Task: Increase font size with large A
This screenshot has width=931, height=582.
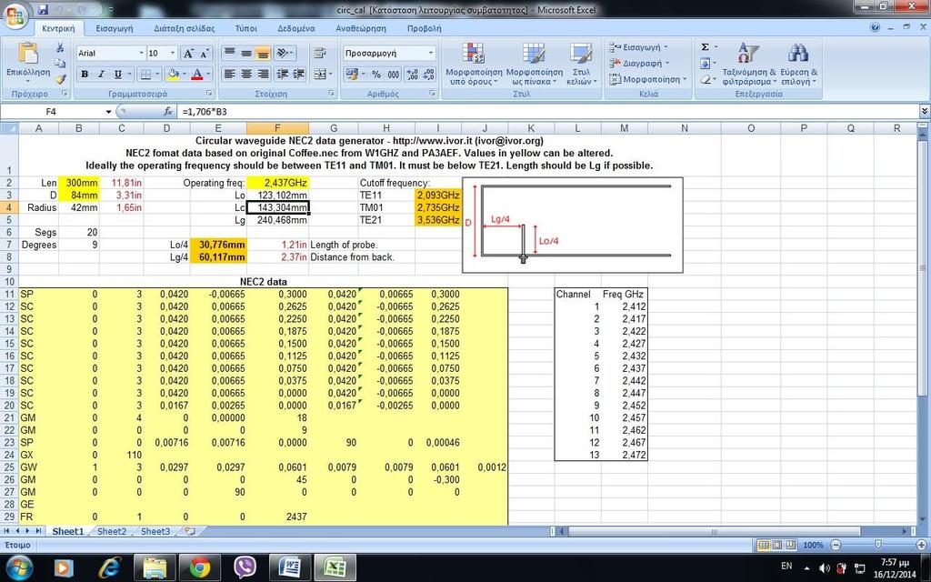Action: (188, 54)
